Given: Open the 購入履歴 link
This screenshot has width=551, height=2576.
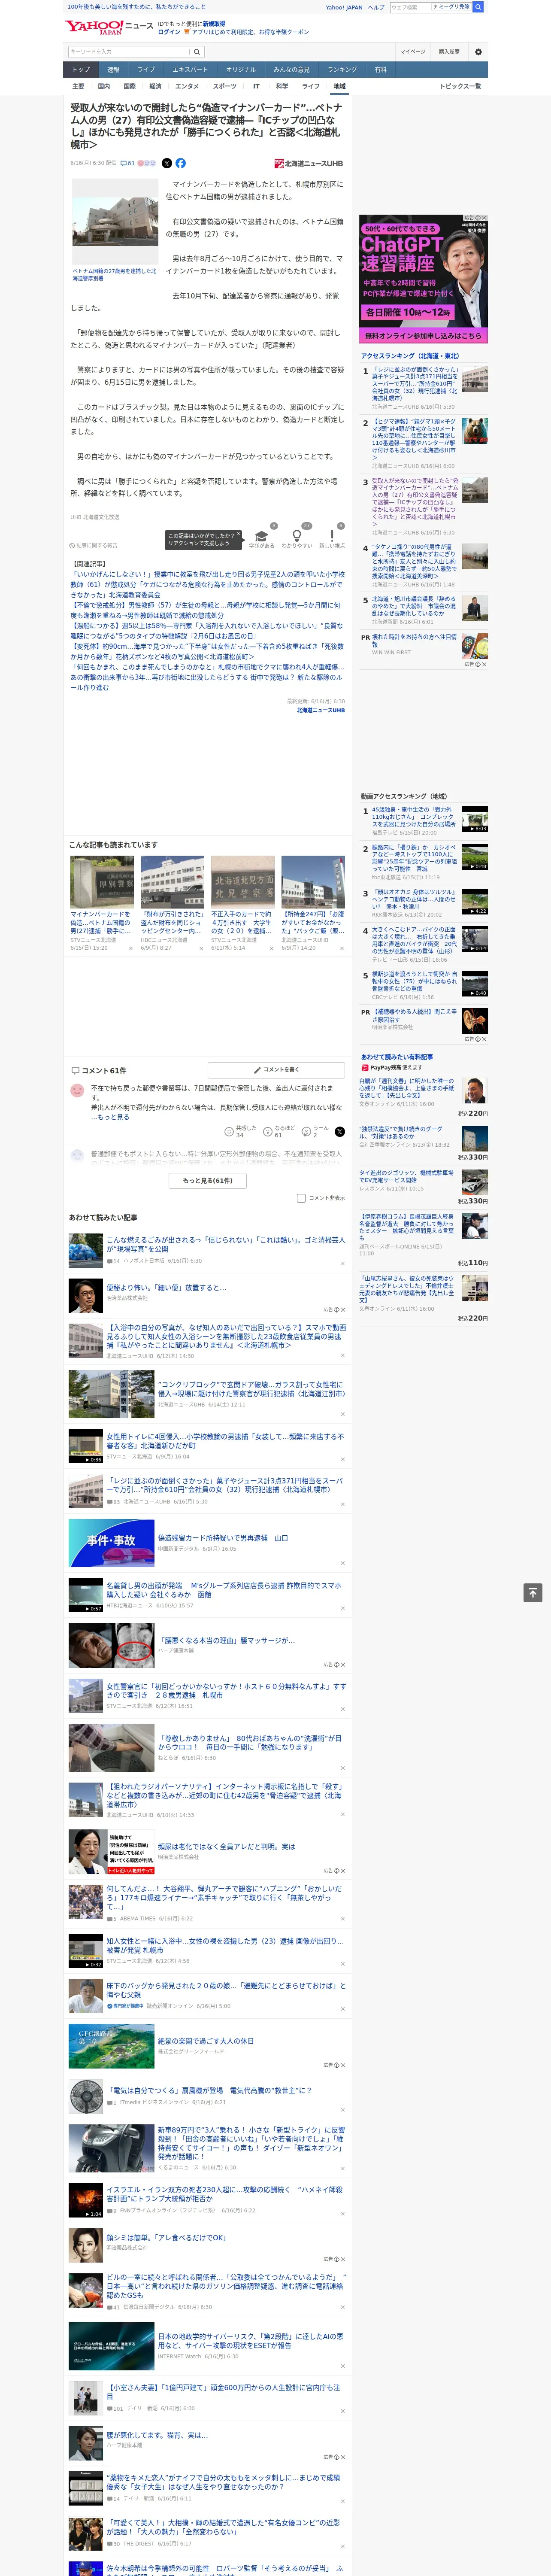Looking at the screenshot, I should pos(449,52).
